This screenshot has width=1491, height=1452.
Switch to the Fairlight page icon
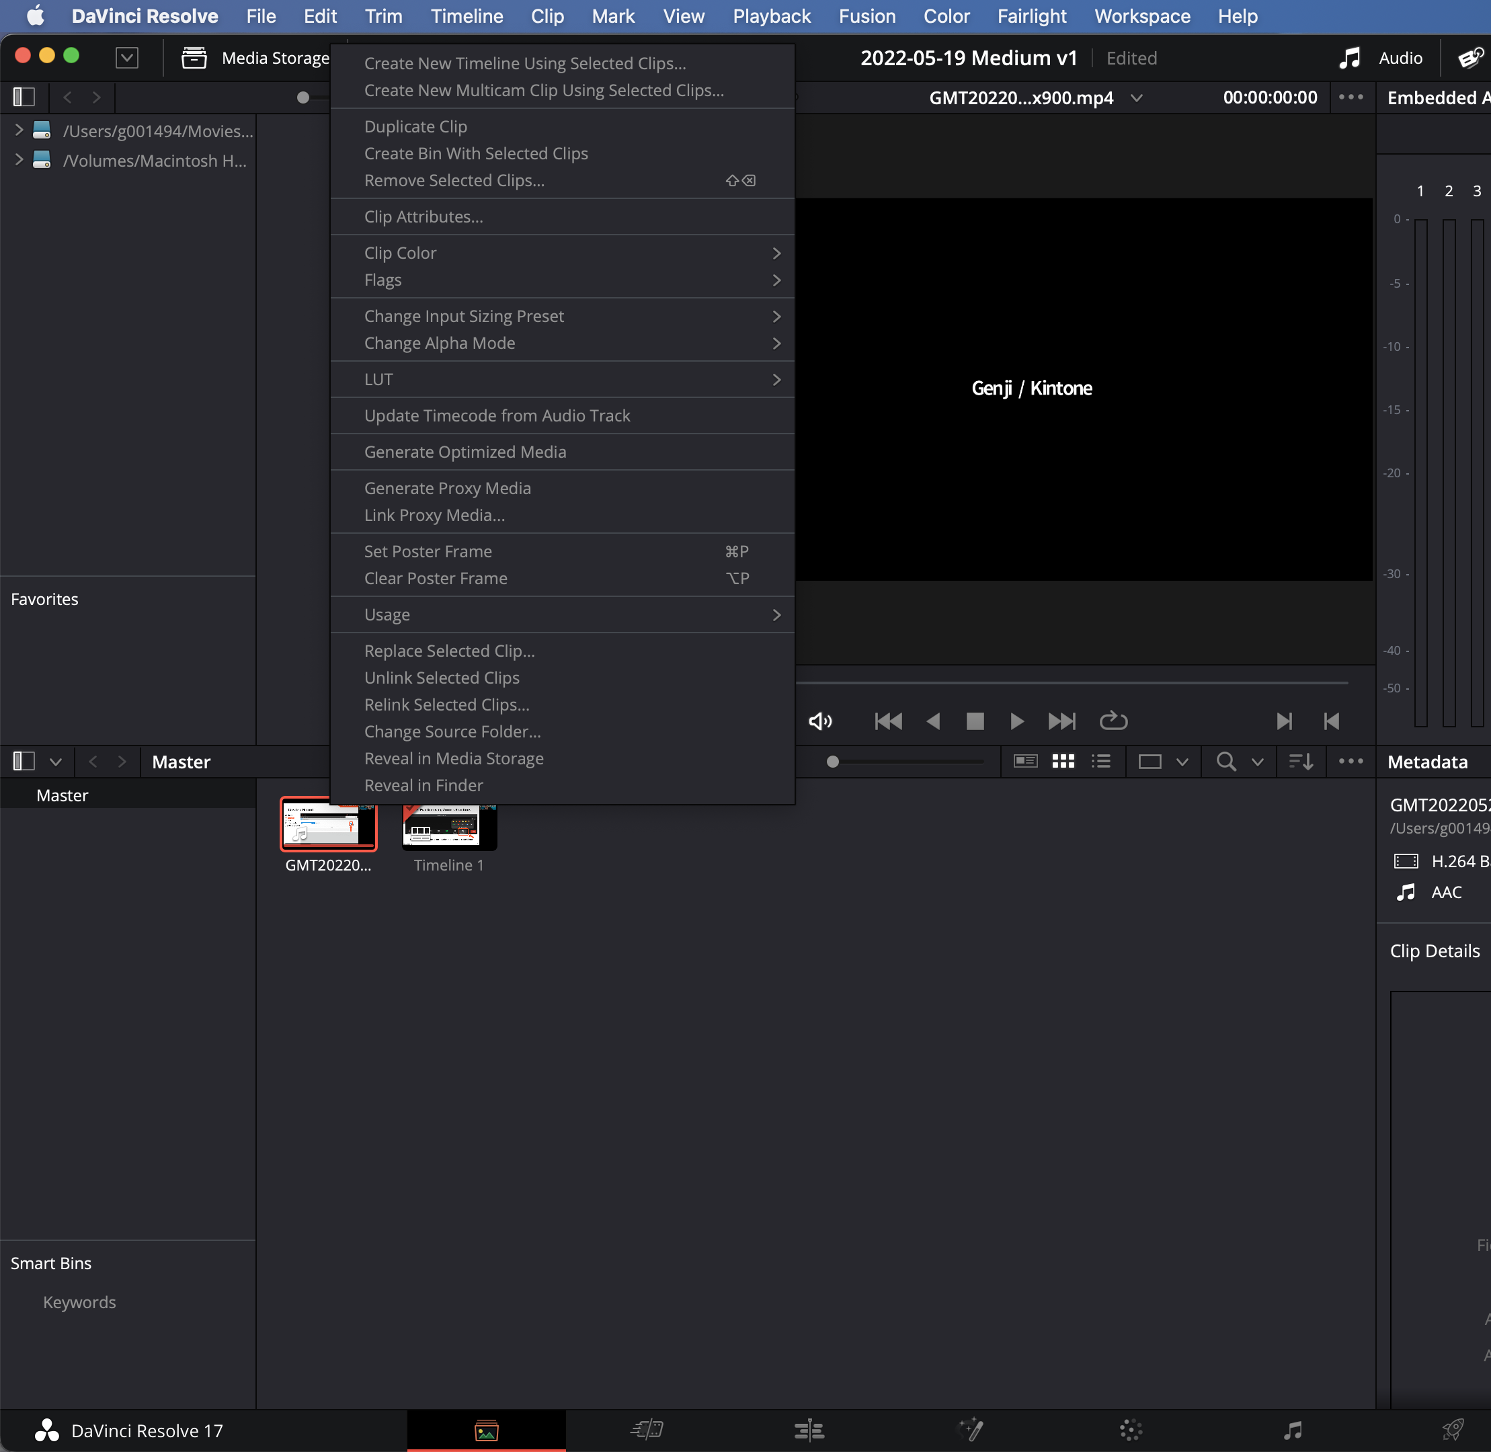1293,1430
